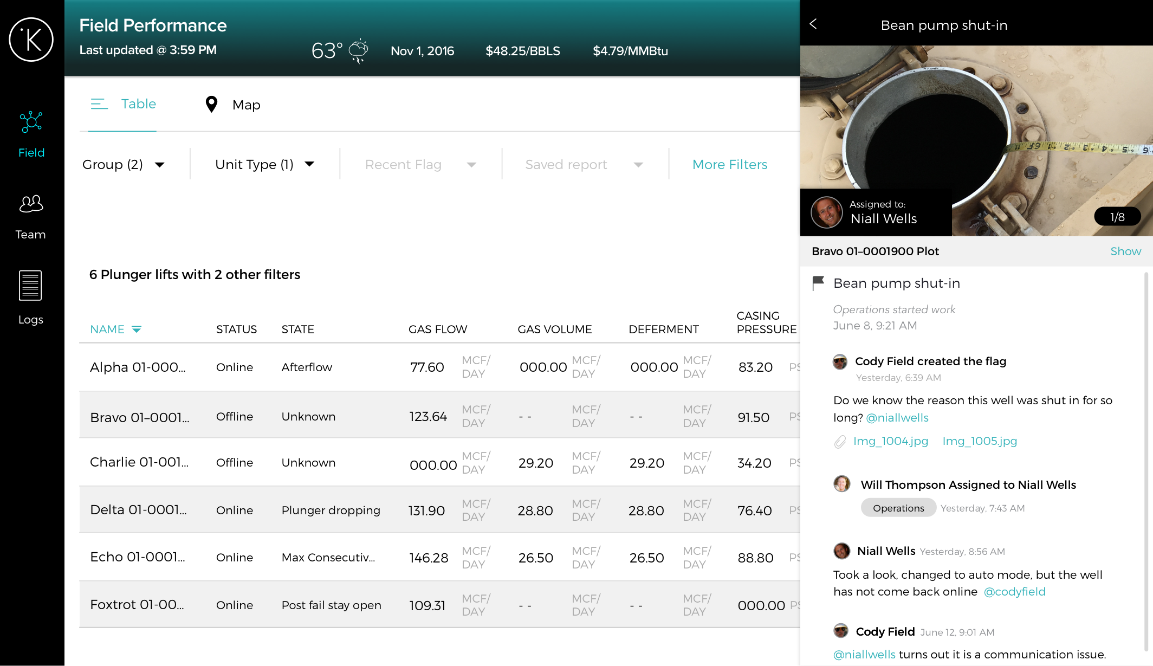Click the DEFERMENT column header
Screen dimensions: 1153x666
point(663,329)
